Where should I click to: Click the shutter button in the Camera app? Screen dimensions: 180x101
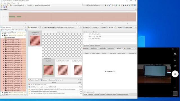[x=175, y=74]
